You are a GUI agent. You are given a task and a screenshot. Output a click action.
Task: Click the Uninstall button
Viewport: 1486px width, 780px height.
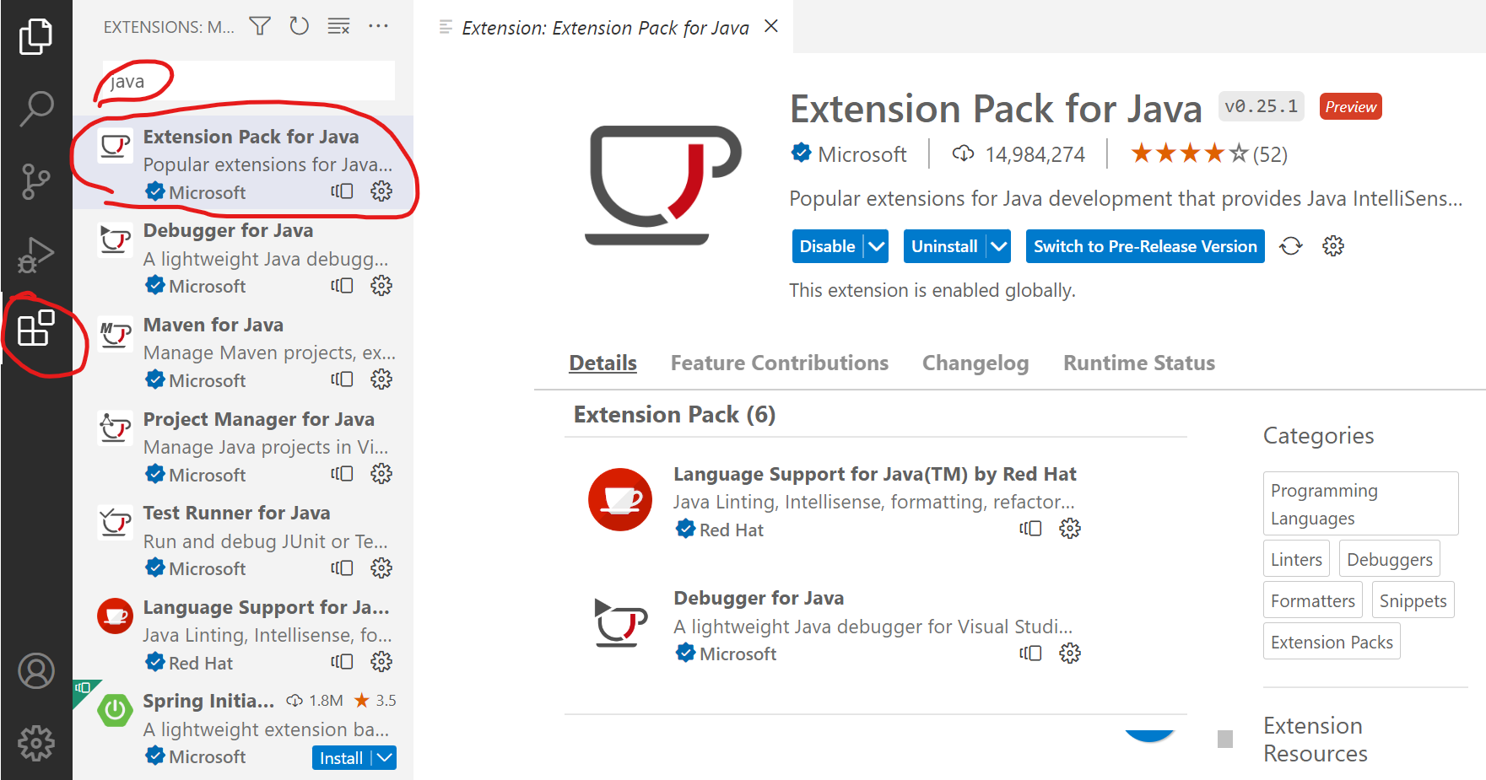pos(944,246)
